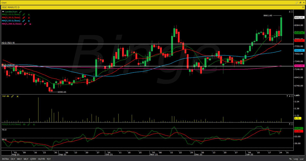This screenshot has width=306, height=161.
Task: Move the Vol panel down
Action: [x=290, y=96]
